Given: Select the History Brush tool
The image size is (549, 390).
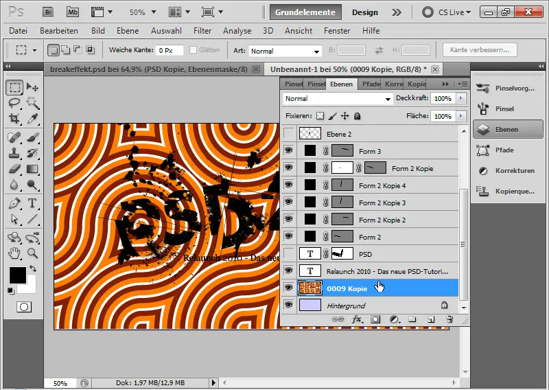Looking at the screenshot, I should [32, 153].
